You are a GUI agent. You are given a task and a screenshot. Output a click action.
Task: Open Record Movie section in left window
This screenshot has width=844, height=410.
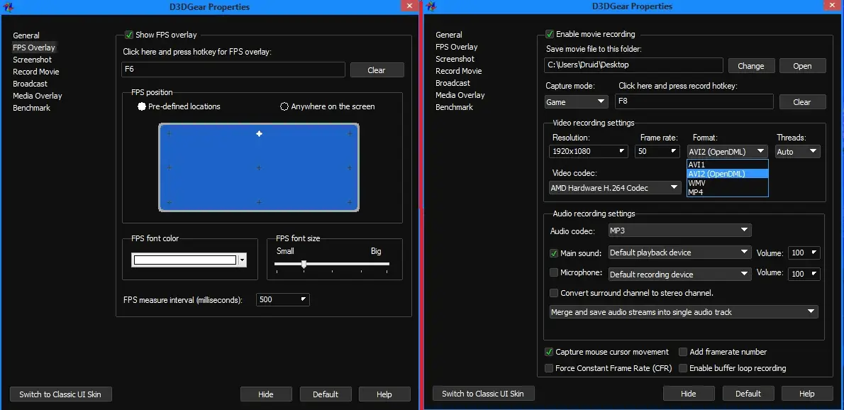pyautogui.click(x=36, y=72)
